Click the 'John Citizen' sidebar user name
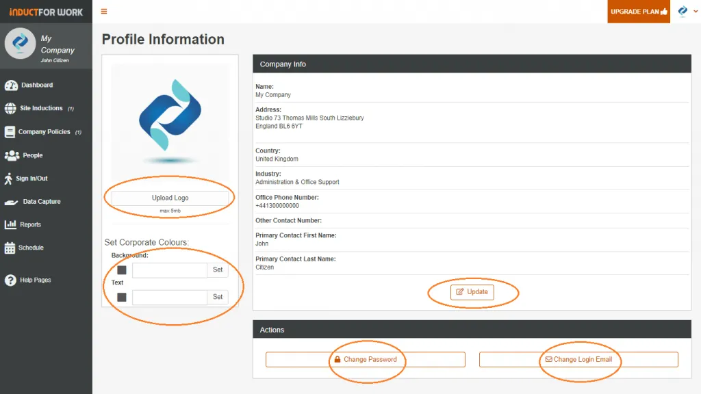The image size is (701, 394). point(55,60)
